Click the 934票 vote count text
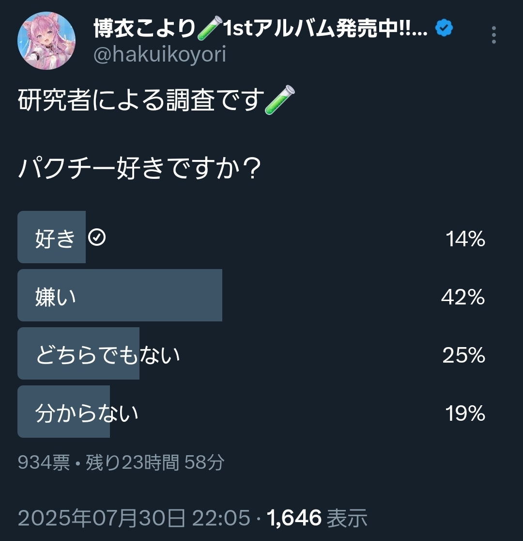The width and height of the screenshot is (523, 541). [x=44, y=462]
